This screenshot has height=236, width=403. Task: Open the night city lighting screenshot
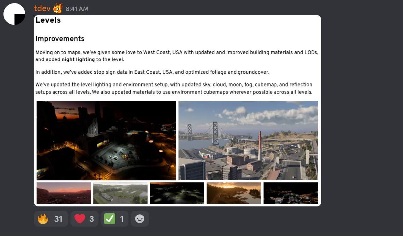(x=106, y=140)
